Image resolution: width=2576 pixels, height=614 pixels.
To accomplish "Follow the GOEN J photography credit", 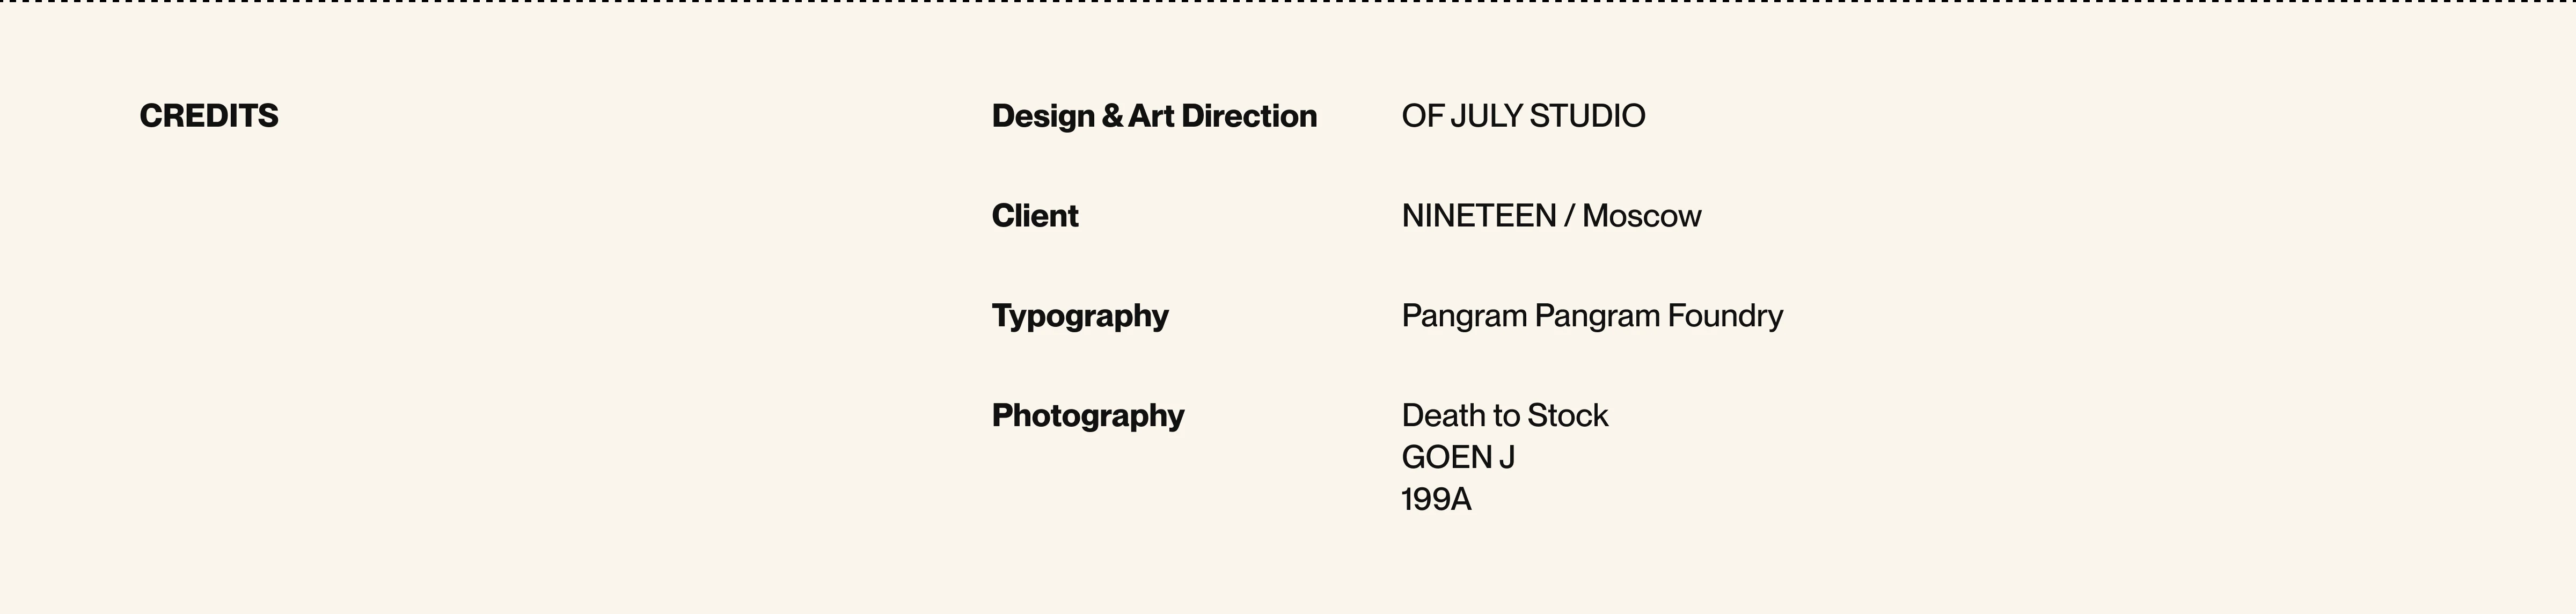I will pos(1457,458).
